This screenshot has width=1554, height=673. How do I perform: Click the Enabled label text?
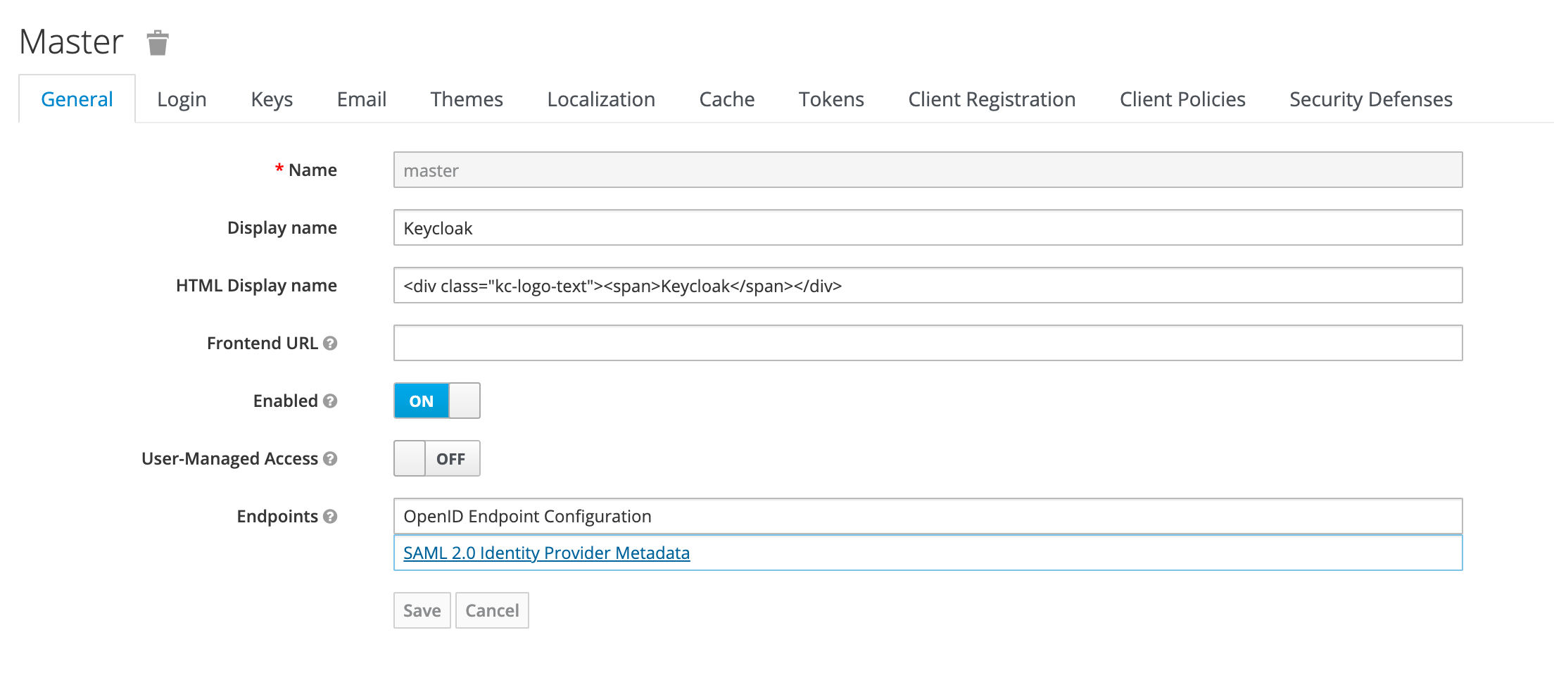click(x=285, y=401)
